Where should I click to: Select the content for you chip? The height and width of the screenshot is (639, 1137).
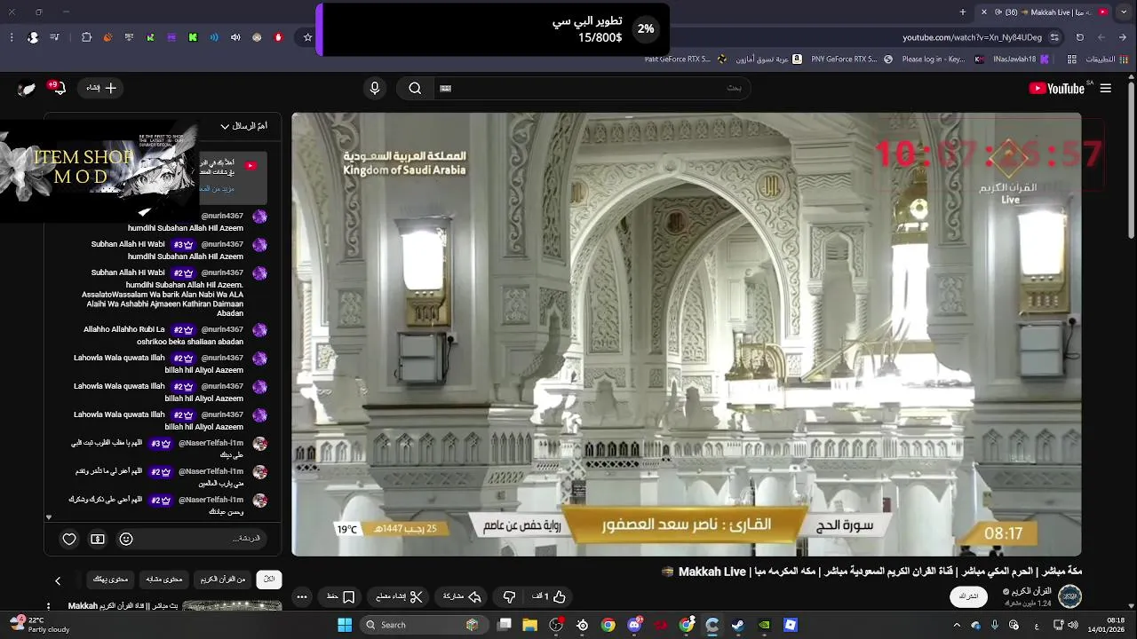pyautogui.click(x=111, y=580)
